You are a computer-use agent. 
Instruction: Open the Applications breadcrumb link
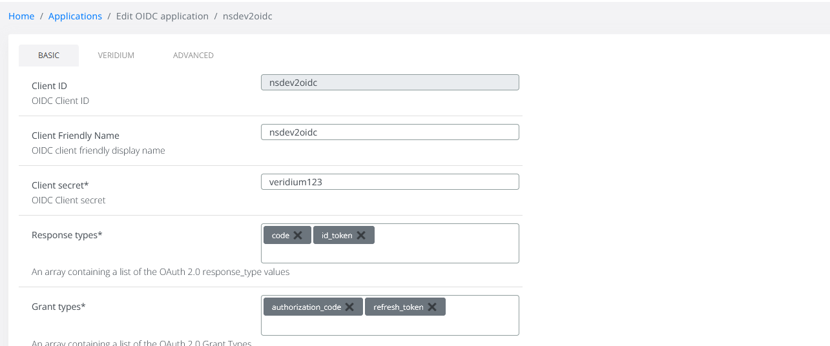click(75, 16)
